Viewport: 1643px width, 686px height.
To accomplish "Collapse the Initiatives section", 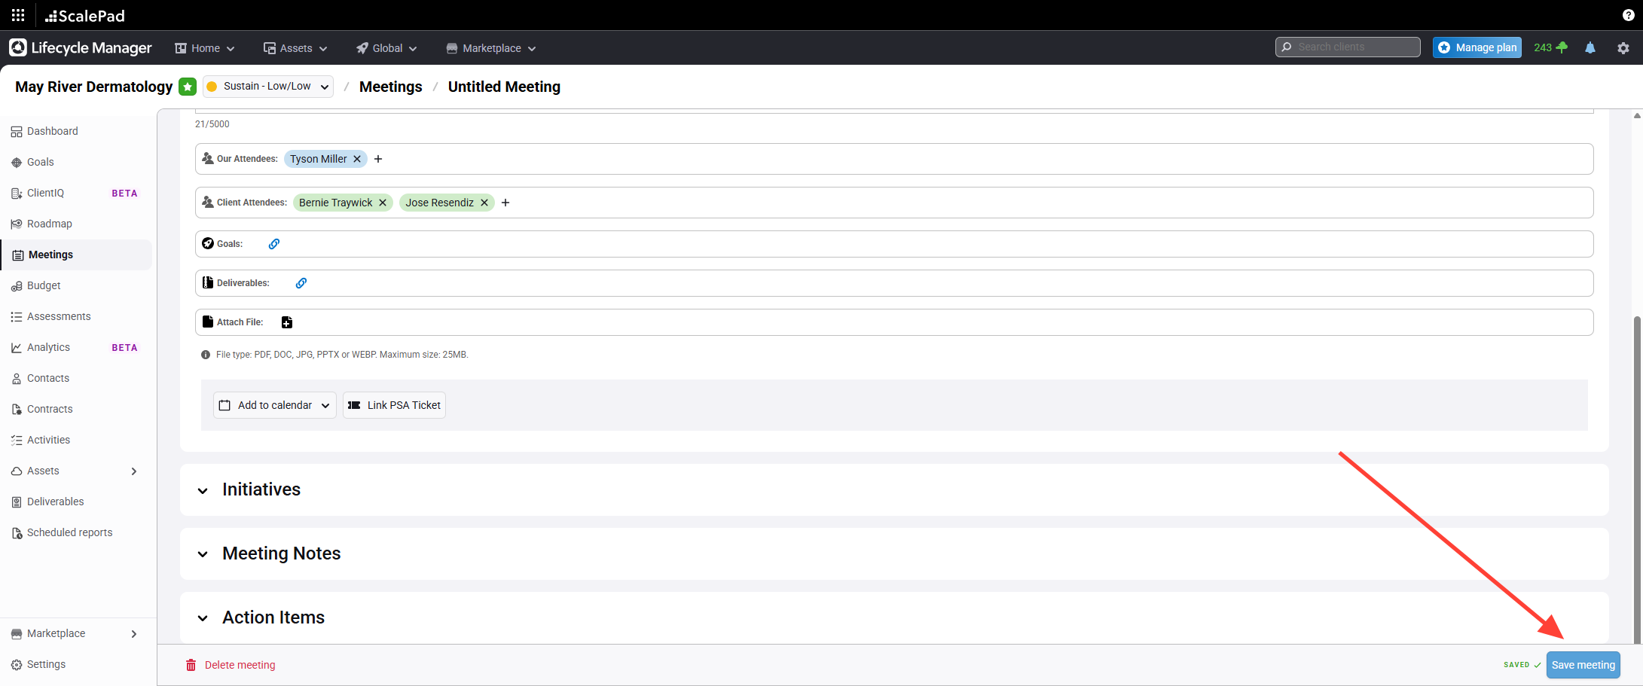I will click(203, 490).
